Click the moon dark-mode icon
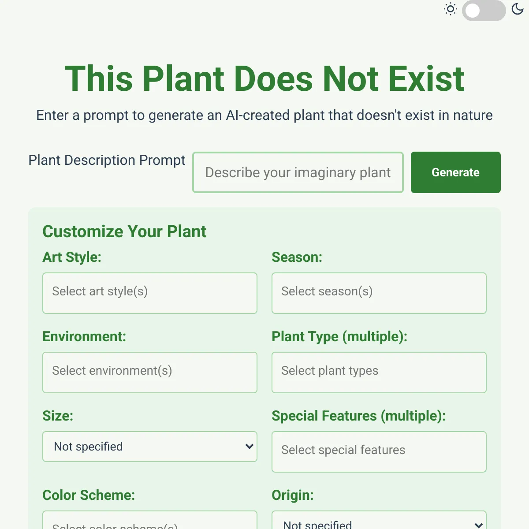 tap(518, 9)
